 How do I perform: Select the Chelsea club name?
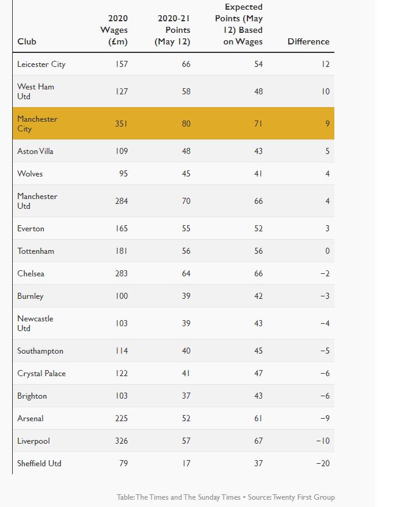(x=30, y=273)
